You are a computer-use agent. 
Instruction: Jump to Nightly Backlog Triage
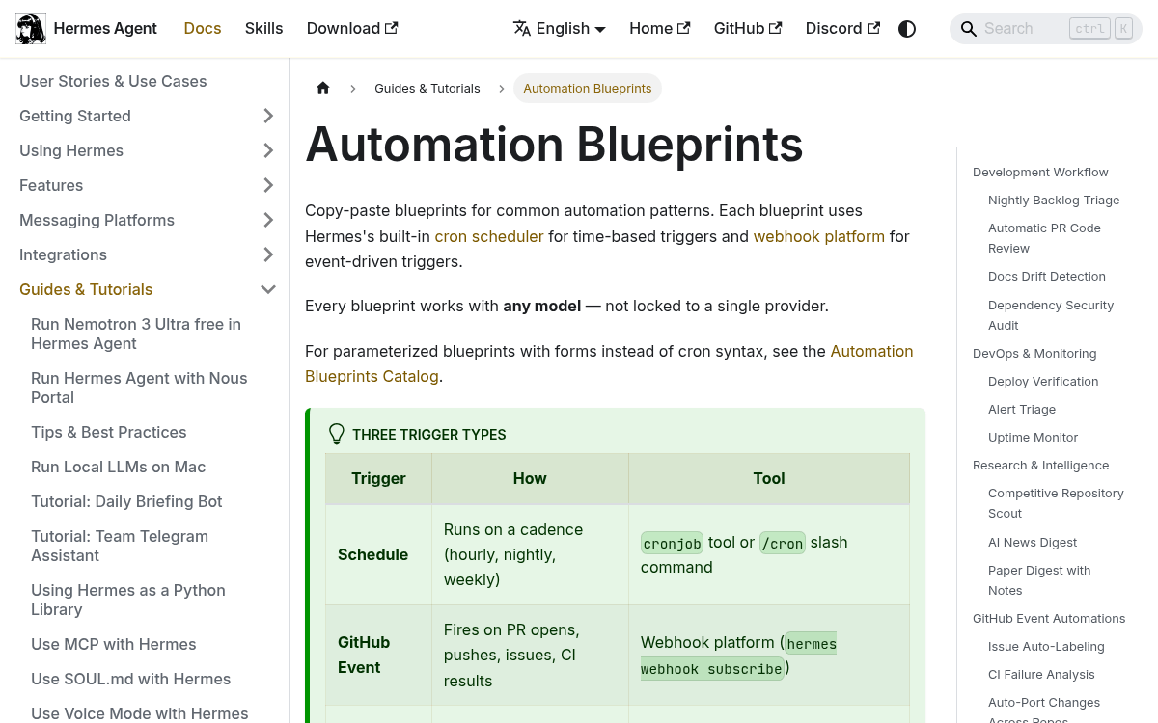pyautogui.click(x=1054, y=200)
